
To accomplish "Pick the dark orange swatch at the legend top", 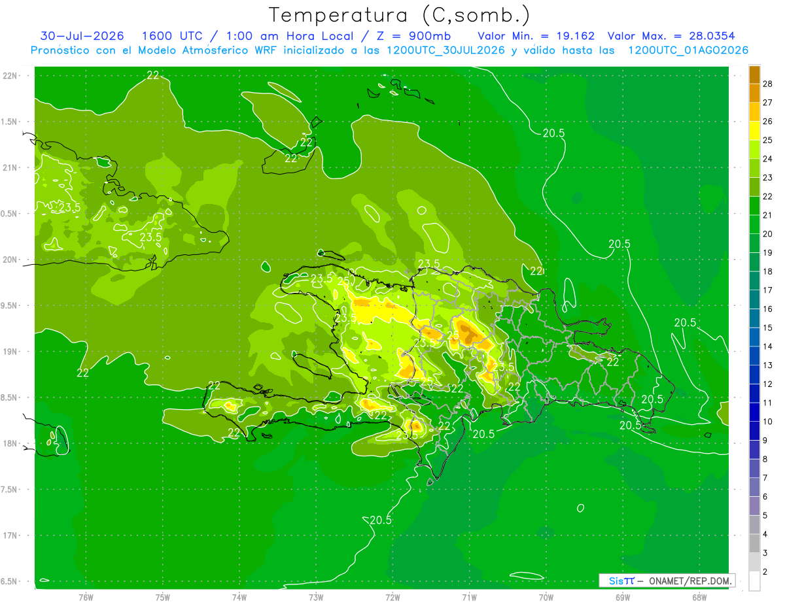I will [x=754, y=75].
